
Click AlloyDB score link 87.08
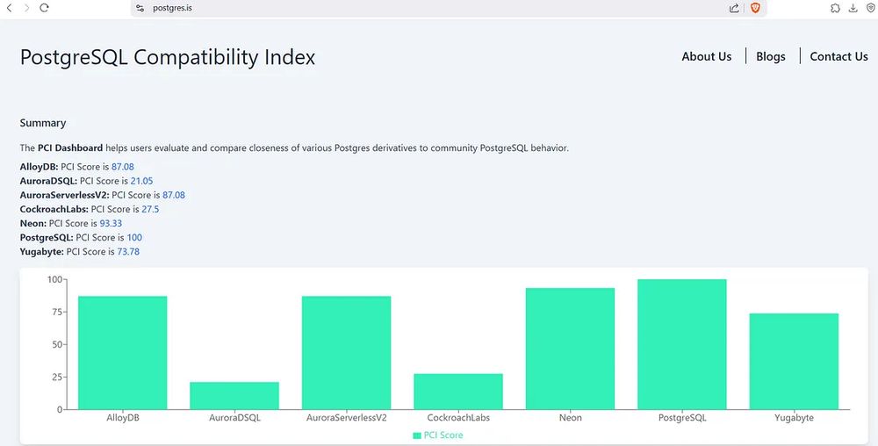point(123,167)
